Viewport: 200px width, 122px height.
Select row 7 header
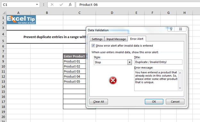3,51
